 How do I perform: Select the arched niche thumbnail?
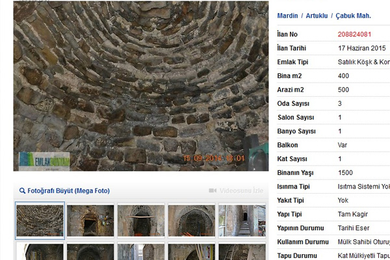tap(192, 220)
